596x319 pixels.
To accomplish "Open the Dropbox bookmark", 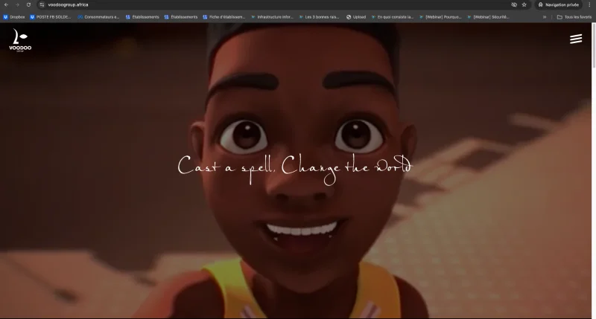I will coord(14,16).
